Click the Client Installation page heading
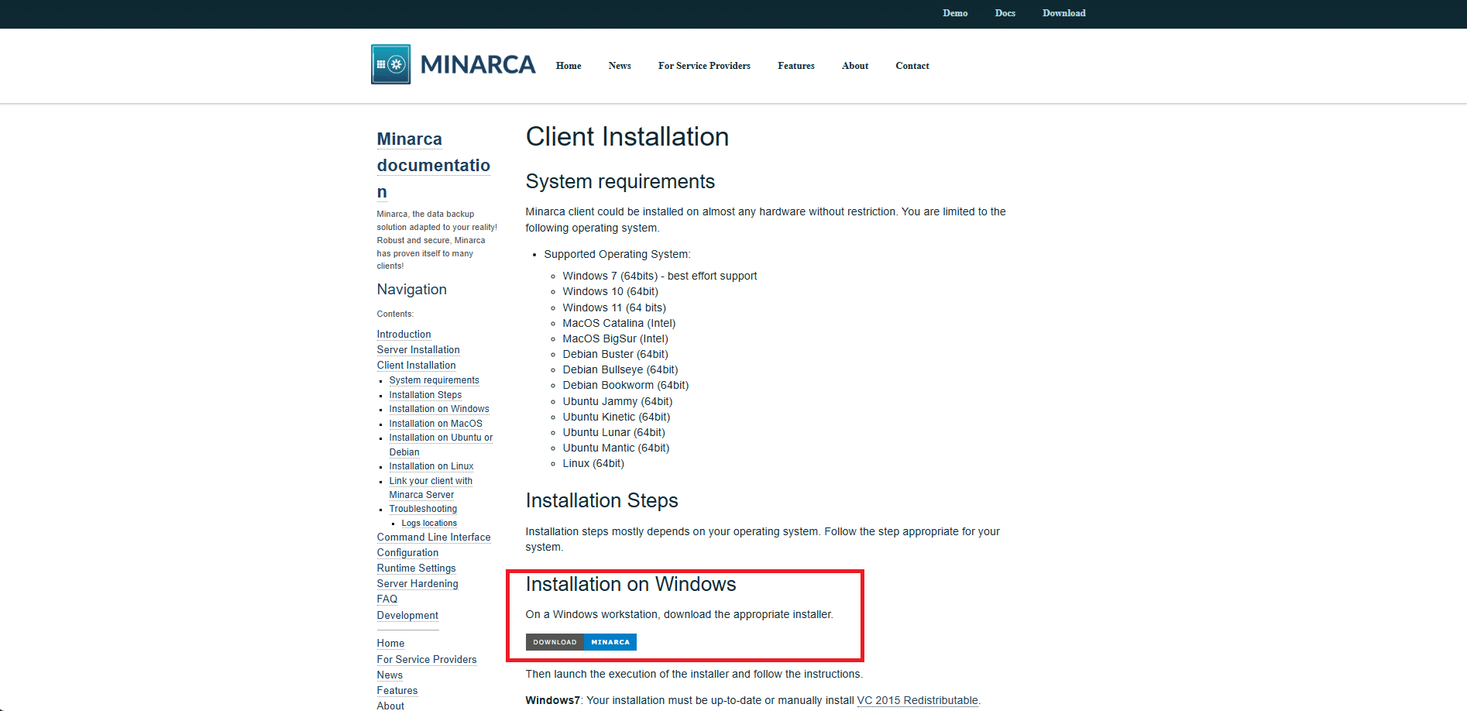1467x711 pixels. tap(627, 137)
